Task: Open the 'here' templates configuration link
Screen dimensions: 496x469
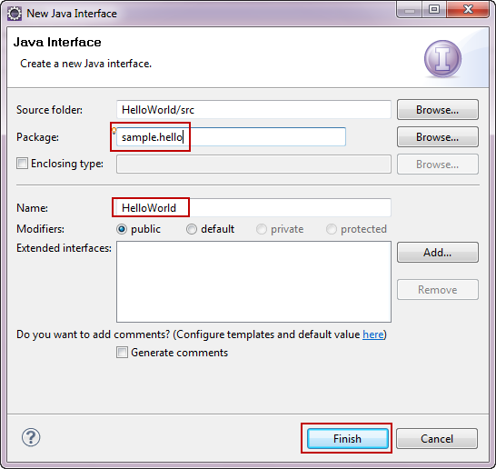Action: pos(373,334)
